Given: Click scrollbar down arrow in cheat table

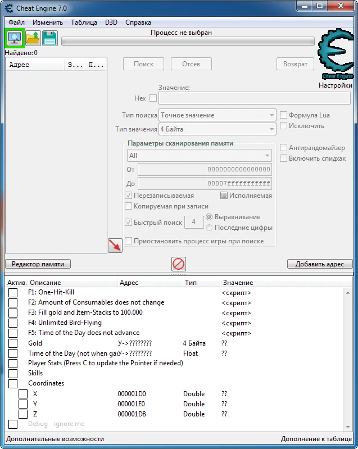Looking at the screenshot, I should (x=348, y=427).
